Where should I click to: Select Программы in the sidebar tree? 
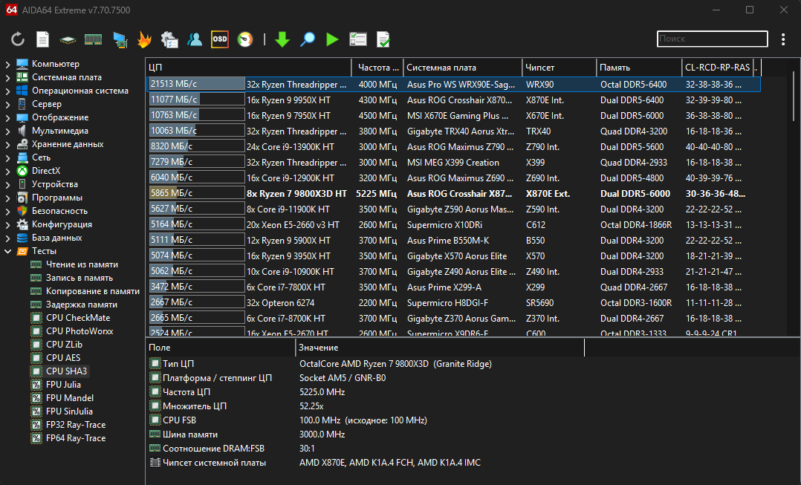pyautogui.click(x=56, y=198)
